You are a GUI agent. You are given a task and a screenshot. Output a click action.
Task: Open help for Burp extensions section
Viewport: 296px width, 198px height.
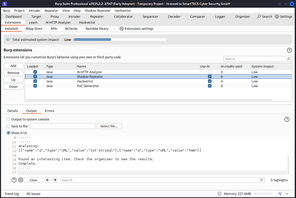point(289,50)
